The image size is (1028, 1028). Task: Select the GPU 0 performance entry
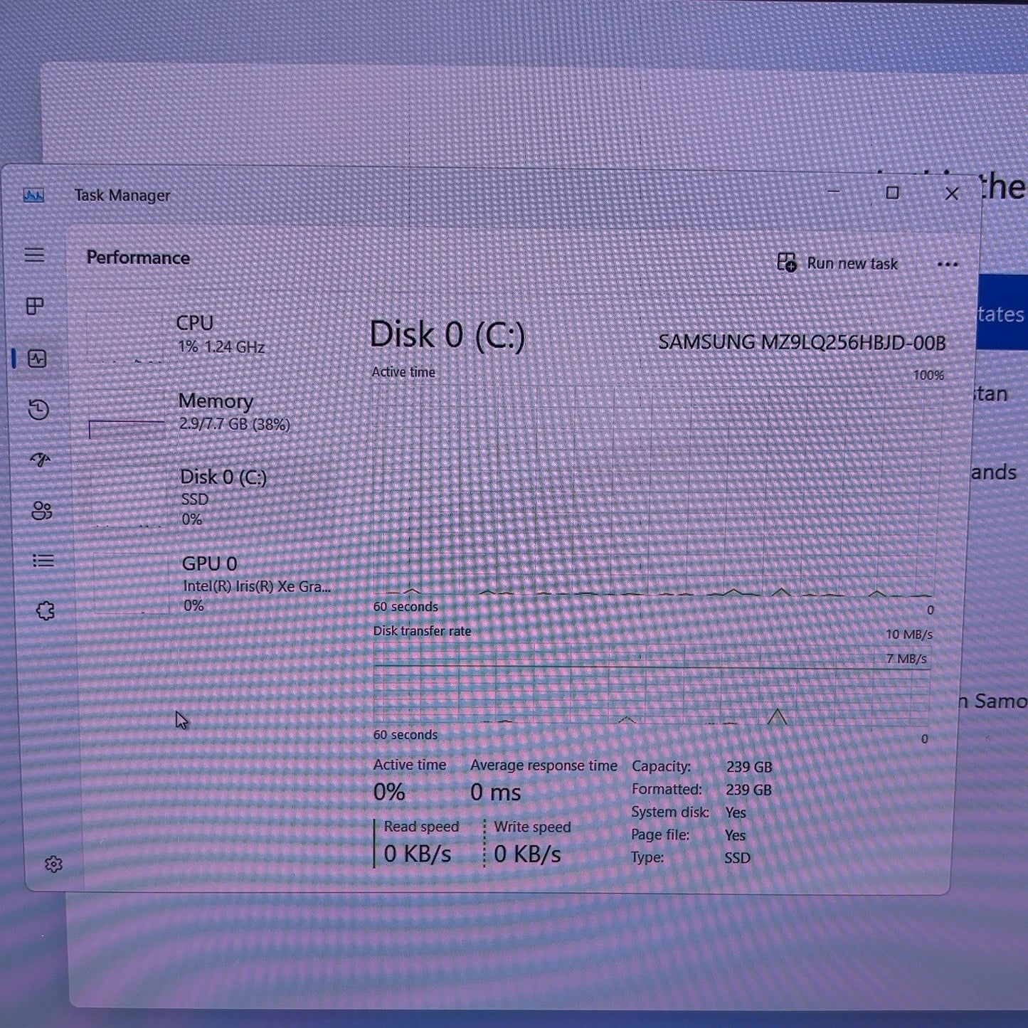point(213,583)
